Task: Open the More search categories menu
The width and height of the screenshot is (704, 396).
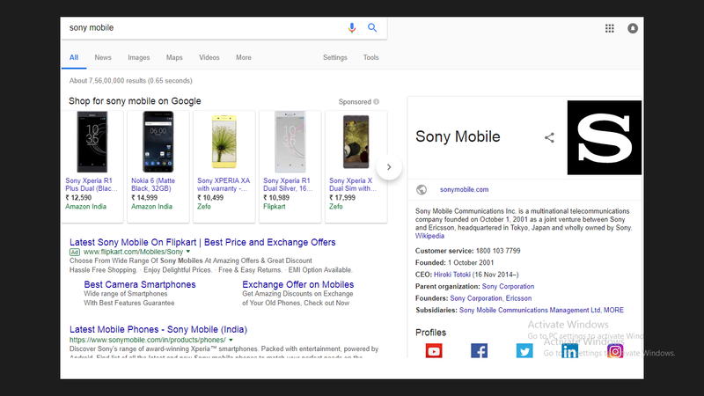Action: point(244,58)
